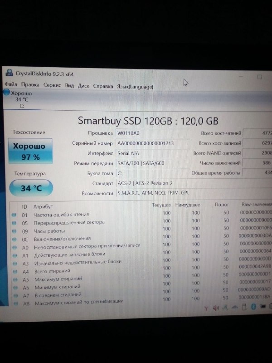This screenshot has width=272, height=363.
Task: Click status dot for attribute A8
Action: pyautogui.click(x=16, y=304)
